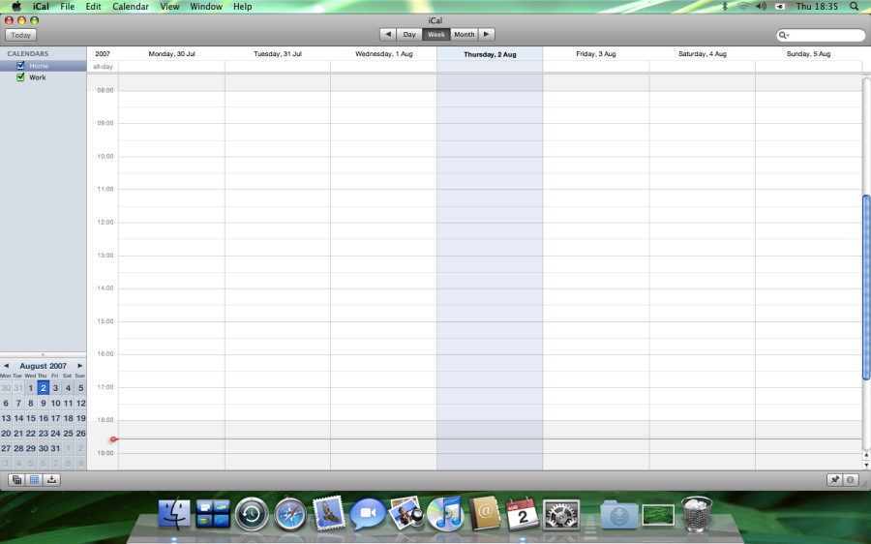
Task: Click the battery status icon
Action: [x=780, y=6]
